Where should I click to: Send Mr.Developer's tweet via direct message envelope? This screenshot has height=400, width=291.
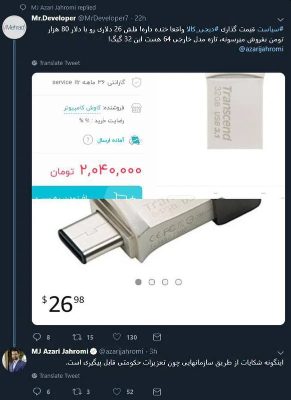pos(157,337)
